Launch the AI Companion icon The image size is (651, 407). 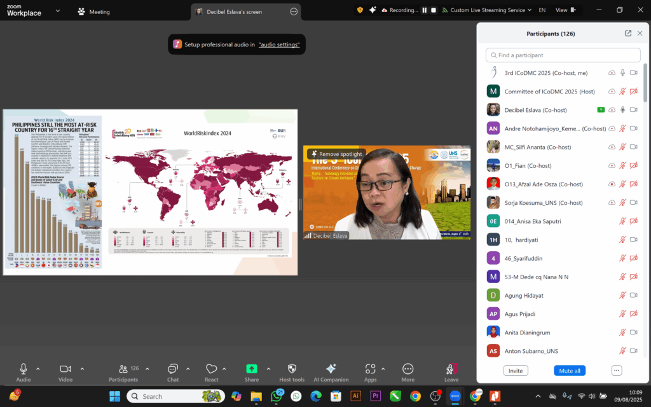pyautogui.click(x=331, y=369)
